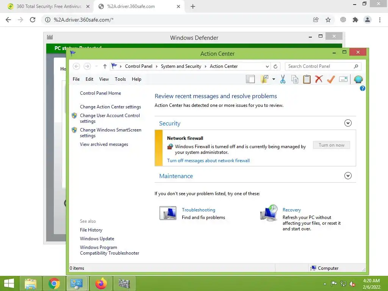The image size is (388, 291).
Task: Click the Back arrow in Action Center
Action: click(x=77, y=66)
